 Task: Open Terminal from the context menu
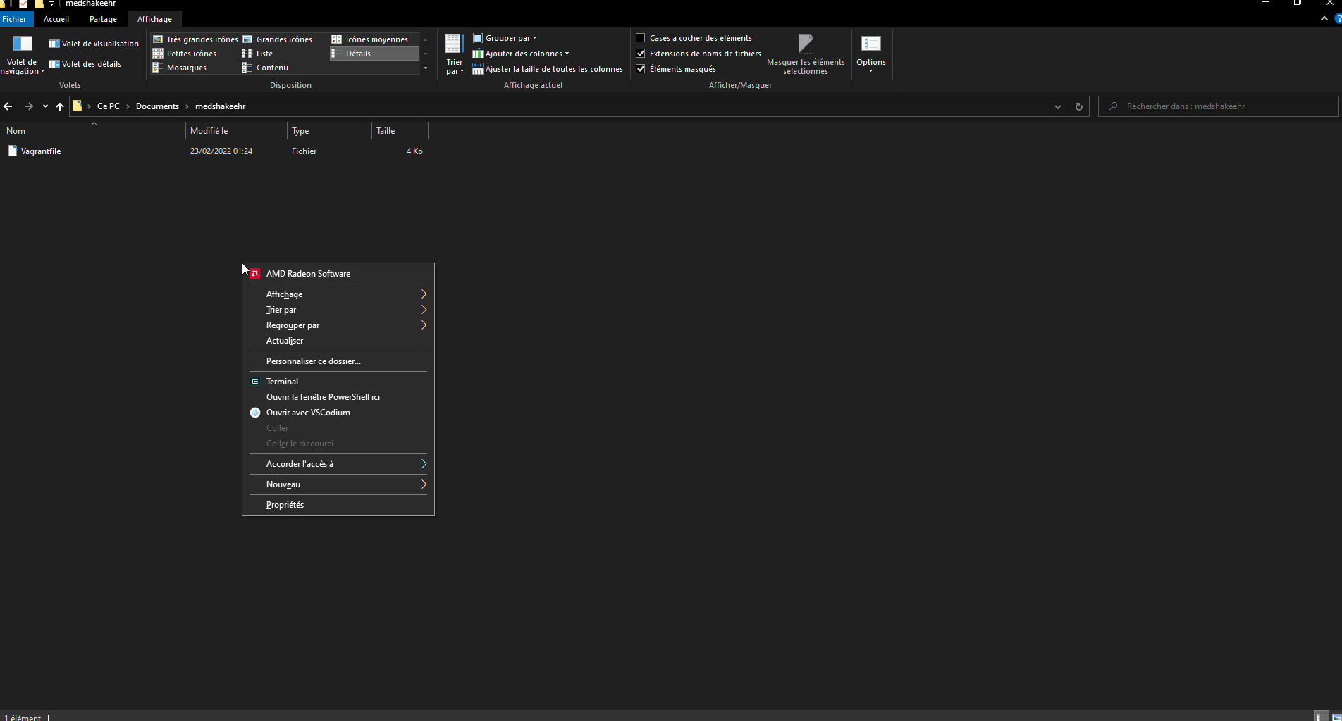(338, 382)
